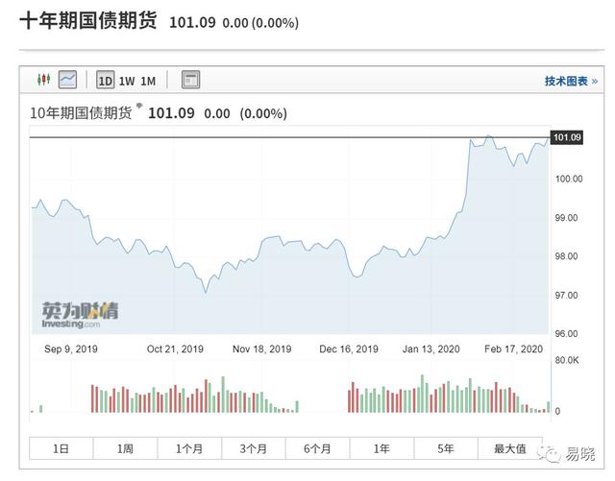Choose the 1个月 time range
Image resolution: width=615 pixels, height=481 pixels.
point(189,448)
